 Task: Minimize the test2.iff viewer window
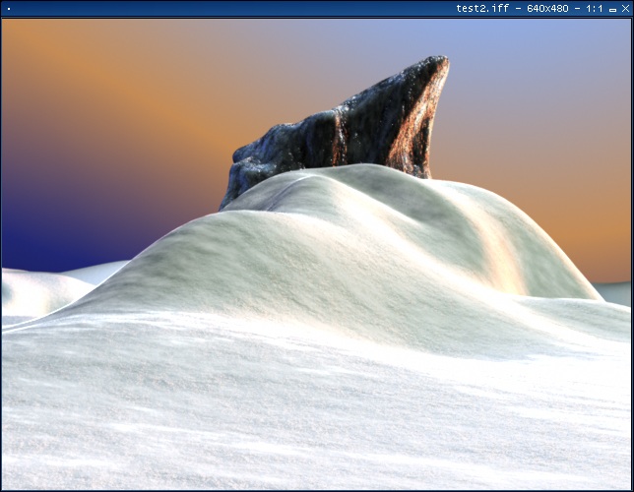pos(613,9)
